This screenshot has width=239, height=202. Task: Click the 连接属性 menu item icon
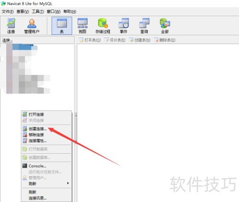[25, 141]
